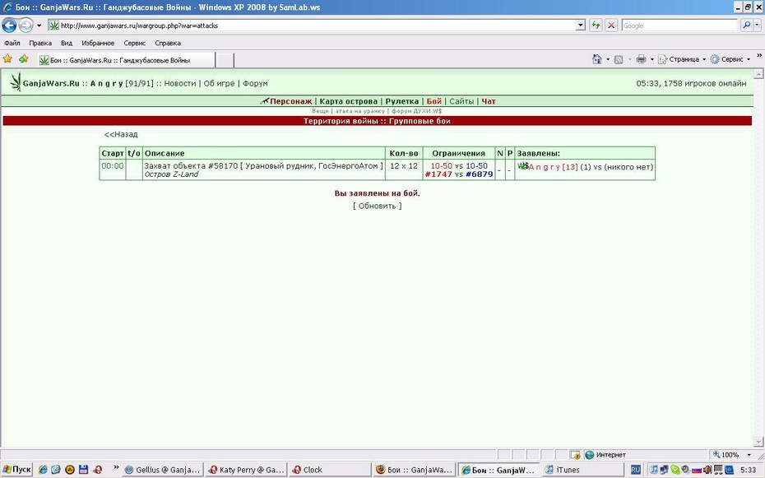Open the Рулетка link
Screen dimensions: 765x478
pyautogui.click(x=402, y=101)
